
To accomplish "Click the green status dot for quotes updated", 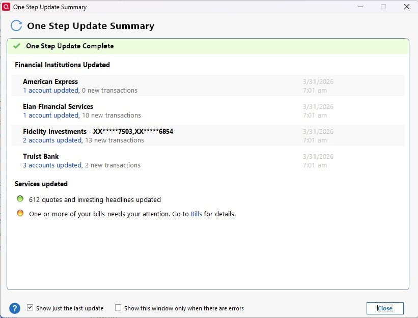I will pyautogui.click(x=20, y=199).
